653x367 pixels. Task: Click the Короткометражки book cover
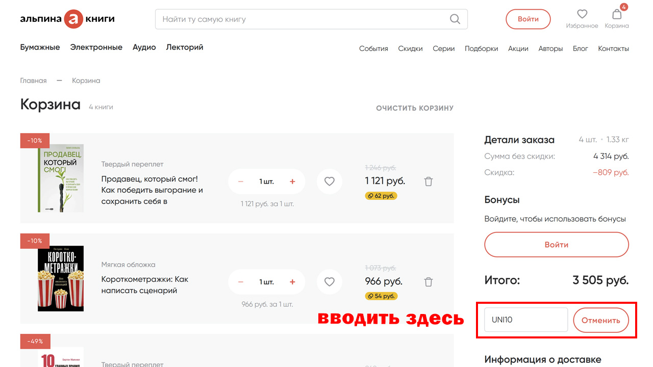pos(61,279)
